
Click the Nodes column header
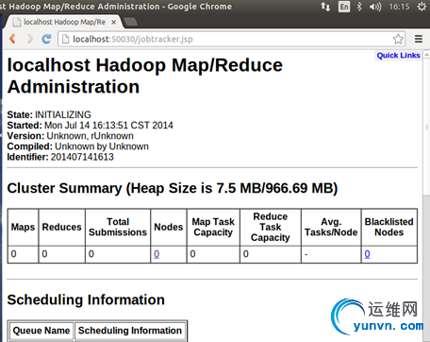click(x=169, y=227)
